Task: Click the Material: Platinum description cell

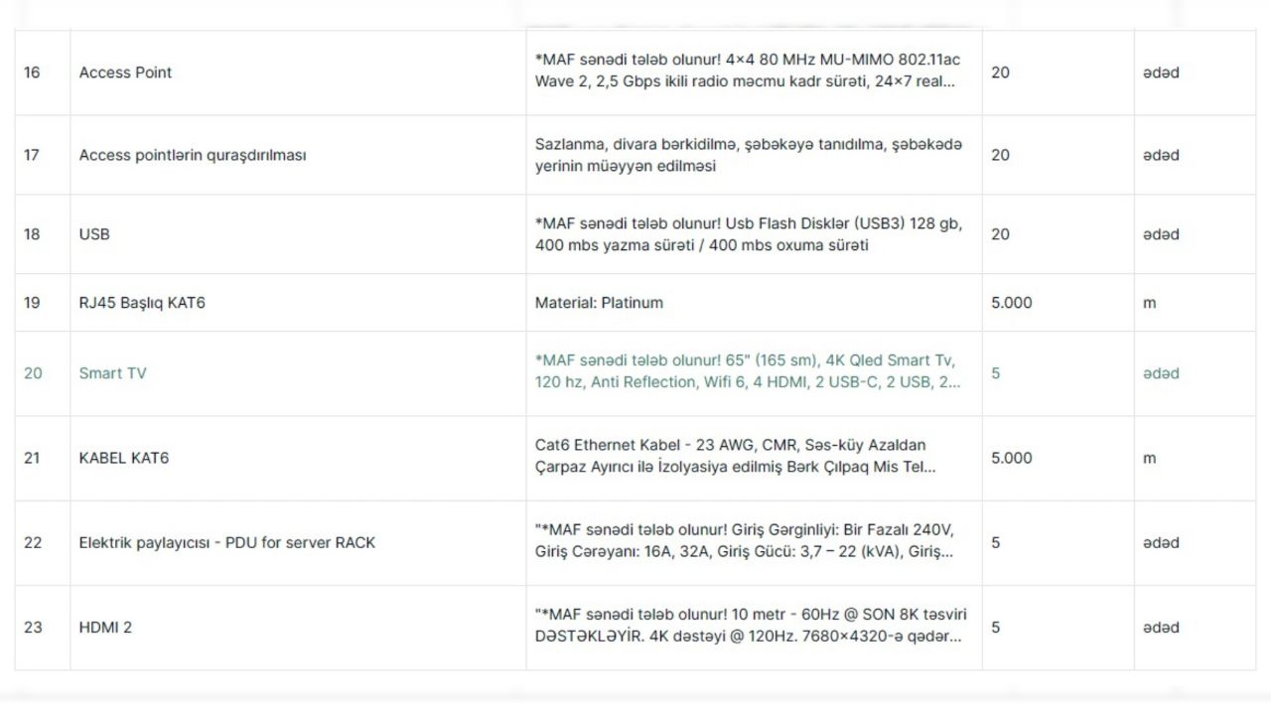Action: 599,303
